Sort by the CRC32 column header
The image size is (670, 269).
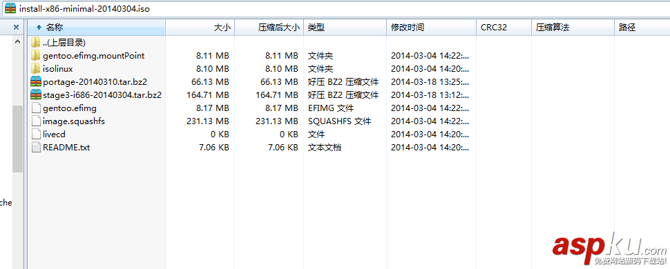[x=504, y=28]
